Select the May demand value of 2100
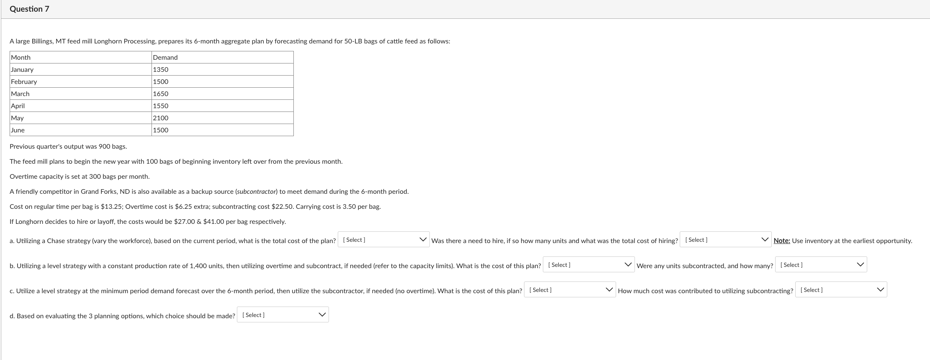930x360 pixels. tap(160, 118)
